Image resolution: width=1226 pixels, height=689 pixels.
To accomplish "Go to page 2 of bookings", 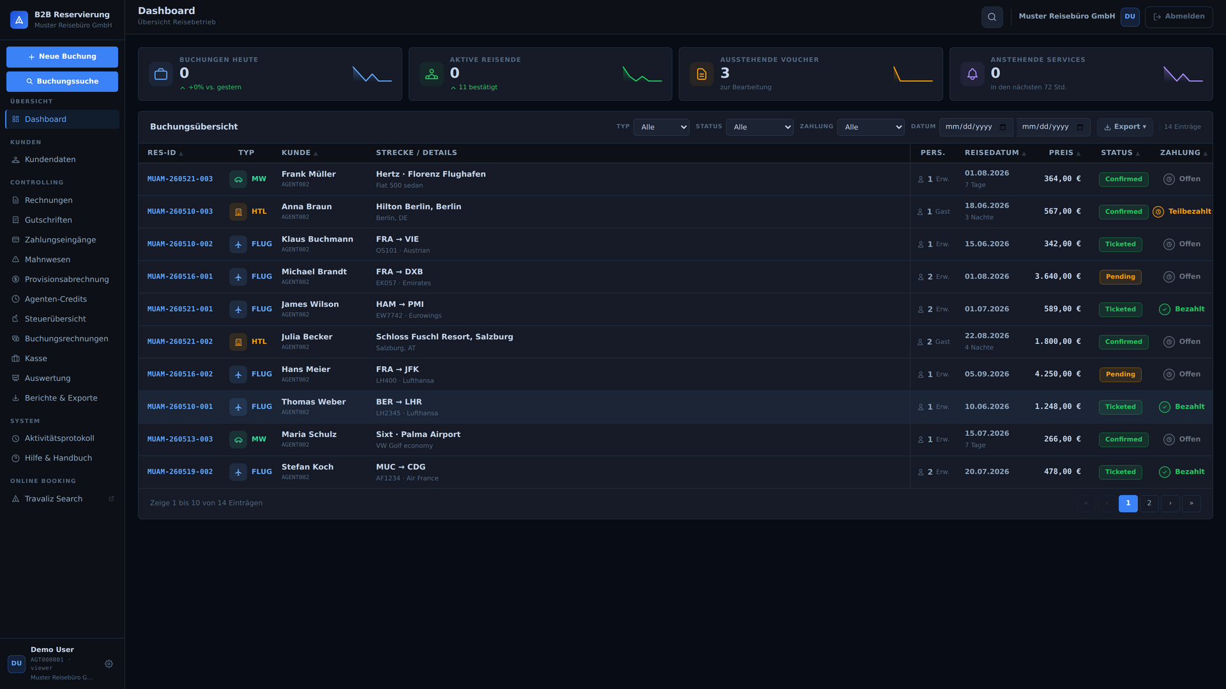I will tap(1149, 503).
